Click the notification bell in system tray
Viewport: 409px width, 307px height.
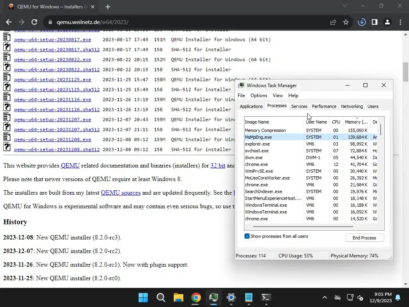398,297
